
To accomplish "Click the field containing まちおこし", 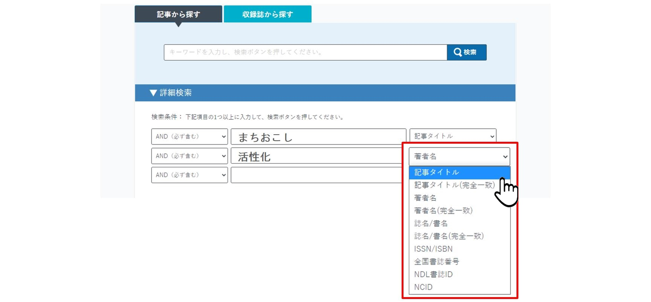I will [318, 137].
